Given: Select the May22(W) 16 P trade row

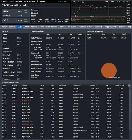Looking at the screenshot, I should [65, 128].
